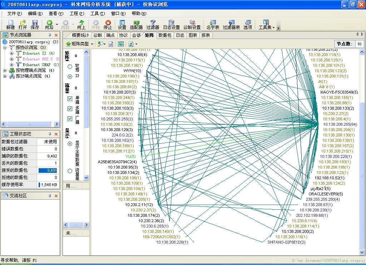Screen dimensions: 366x265
Task: Select the 物理 (physical) matrix radio button
Action: 70,66
